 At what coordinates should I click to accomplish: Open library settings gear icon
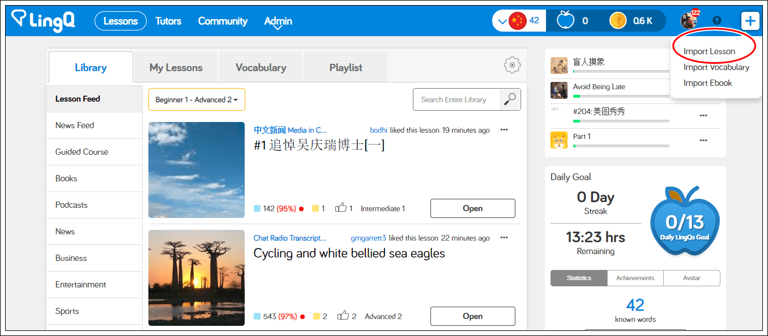point(512,66)
